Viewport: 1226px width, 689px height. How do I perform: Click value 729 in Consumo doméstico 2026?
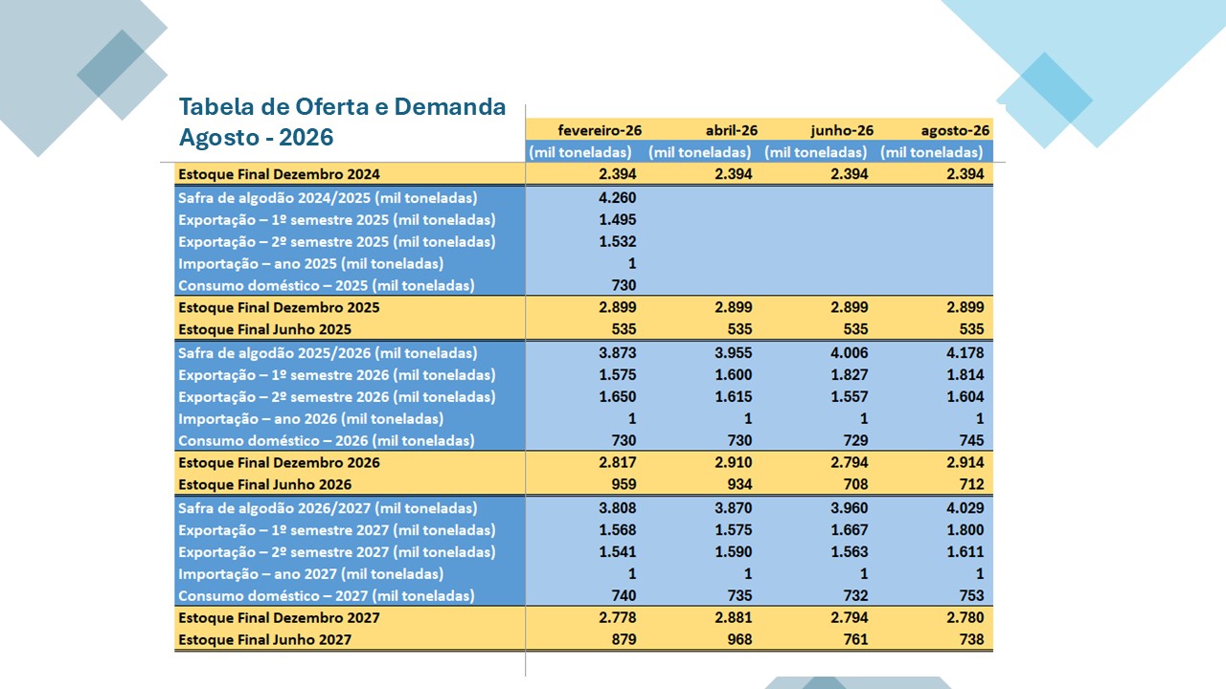pyautogui.click(x=855, y=441)
